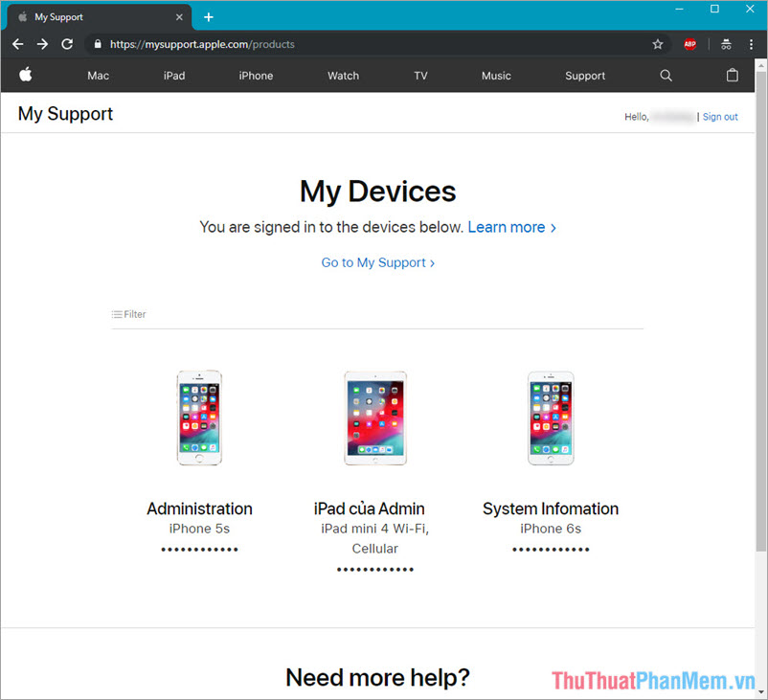This screenshot has width=768, height=700.
Task: Click the Apple logo in the navigation bar
Action: 26,75
